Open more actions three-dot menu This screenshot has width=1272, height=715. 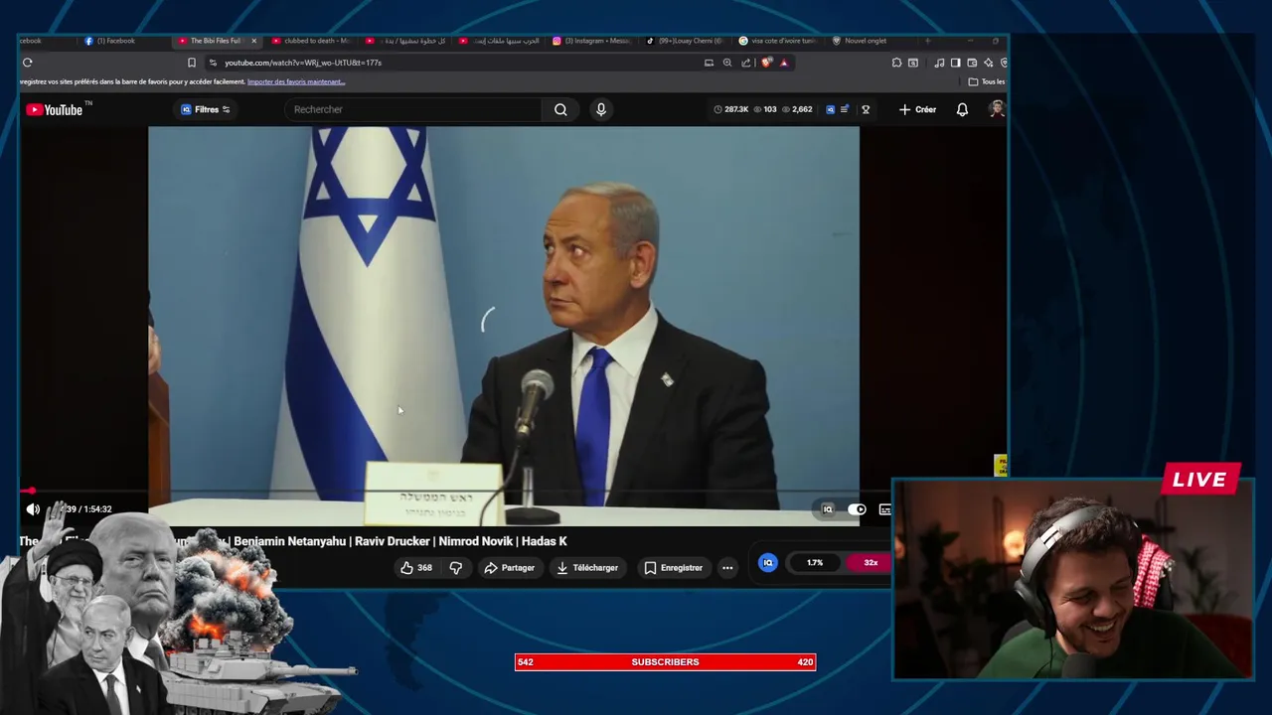727,568
